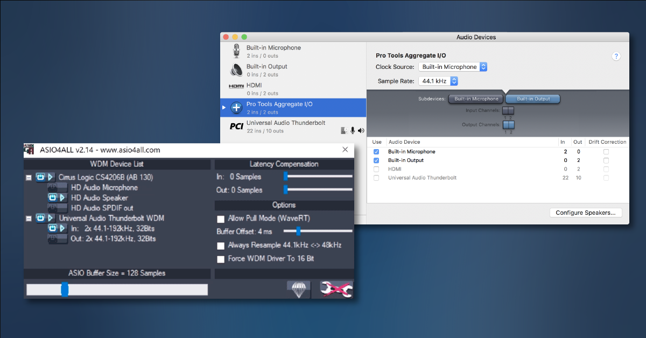The image size is (646, 338).
Task: Click the Drift Correction column header
Action: tap(606, 142)
